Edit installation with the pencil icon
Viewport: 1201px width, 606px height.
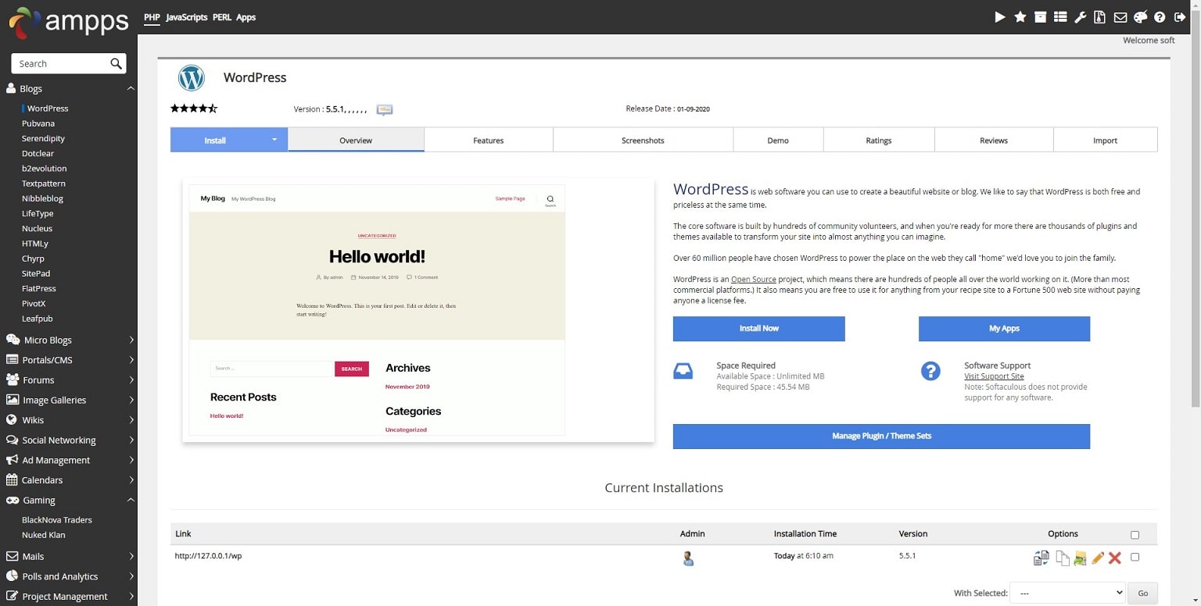(x=1098, y=558)
